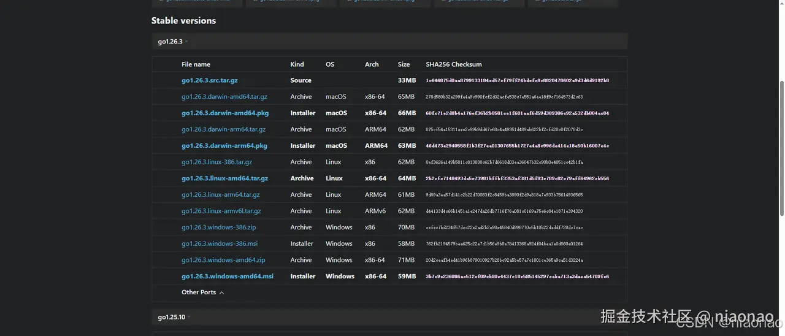785x336 pixels.
Task: Click the File name column header
Action: 196,64
